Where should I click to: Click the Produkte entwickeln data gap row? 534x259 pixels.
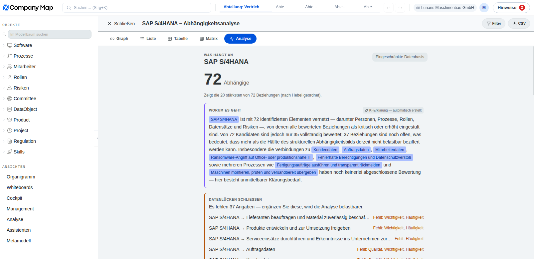[x=316, y=228]
